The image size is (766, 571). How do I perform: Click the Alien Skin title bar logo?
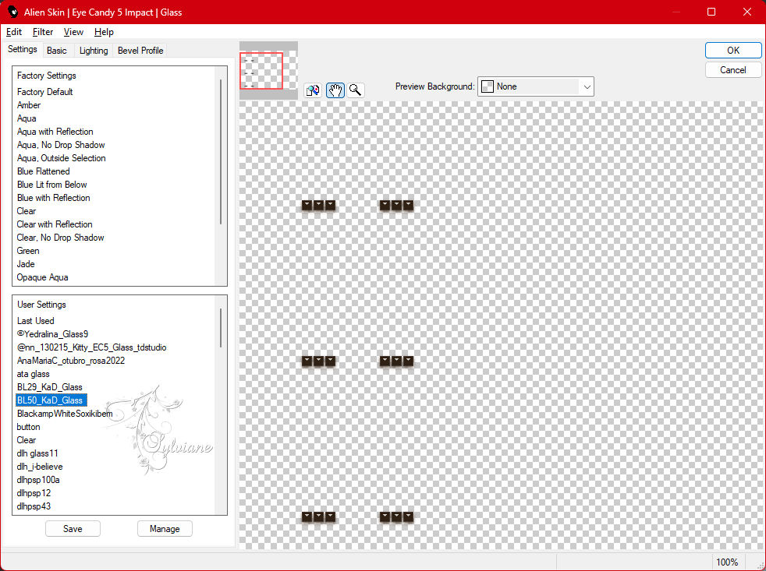click(12, 12)
